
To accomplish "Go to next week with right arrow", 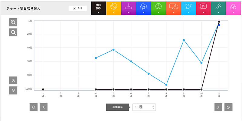I will (x=218, y=107).
